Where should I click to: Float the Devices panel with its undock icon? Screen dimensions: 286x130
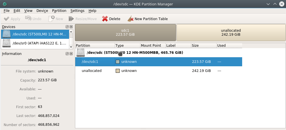67,27
